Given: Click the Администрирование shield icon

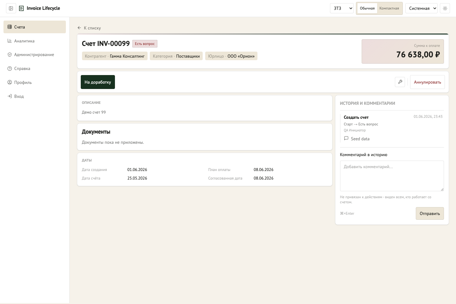Looking at the screenshot, I should pos(9,54).
